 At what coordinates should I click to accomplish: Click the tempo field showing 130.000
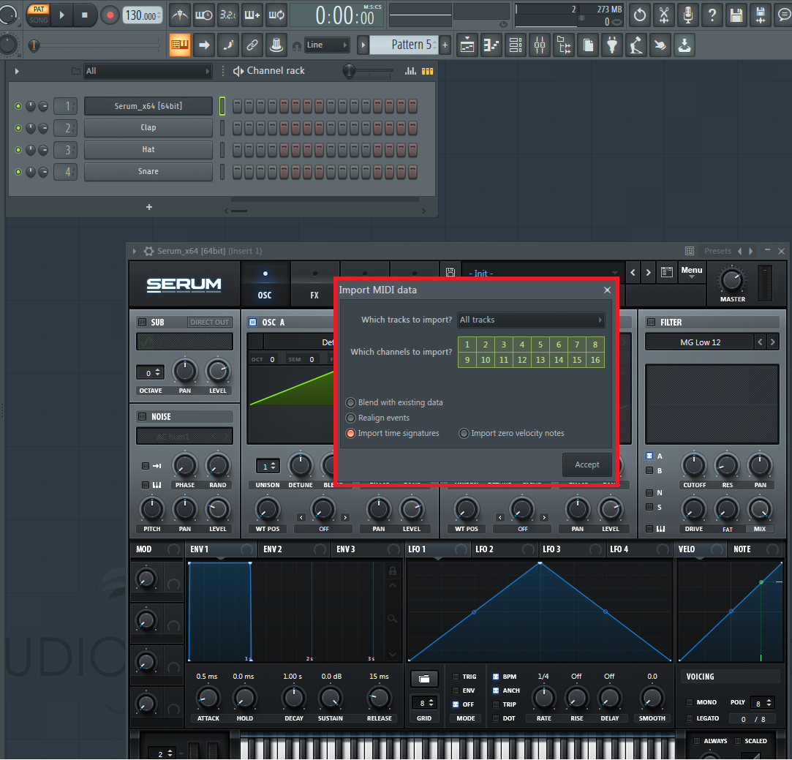point(142,15)
